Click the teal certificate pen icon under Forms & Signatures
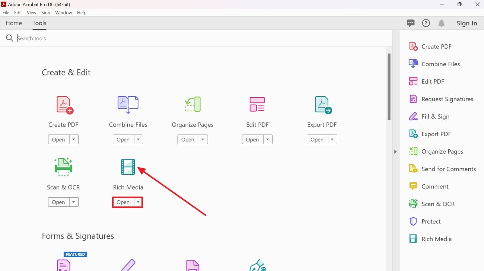This screenshot has height=271, width=484. click(258, 265)
